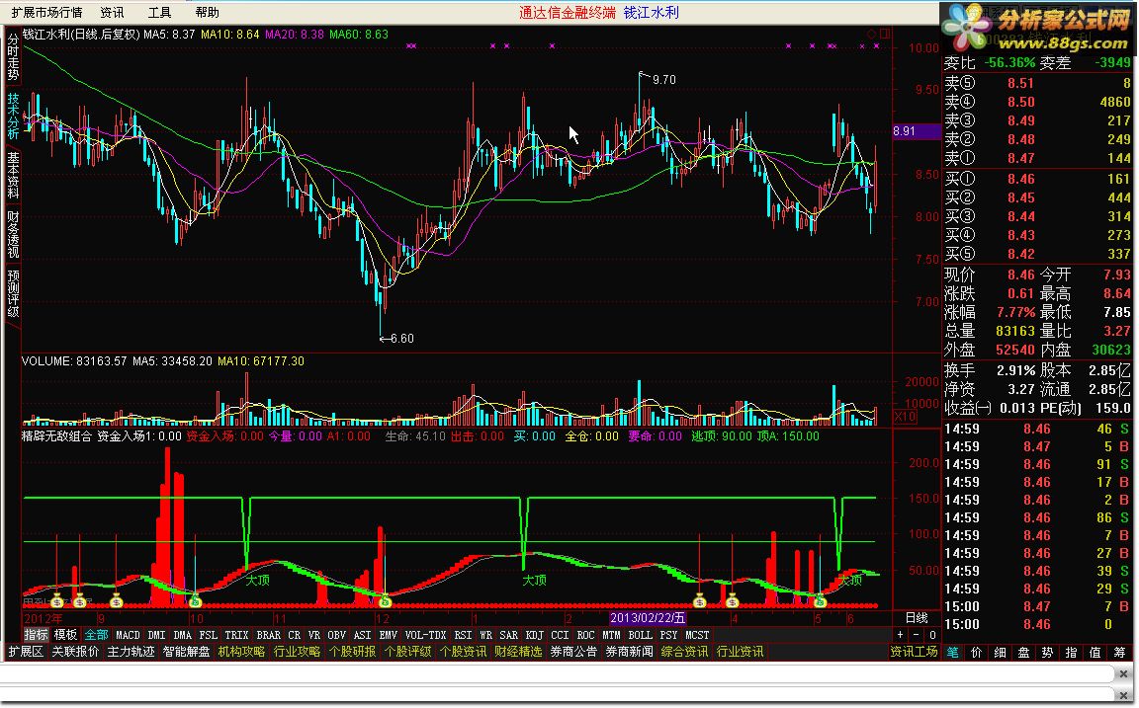Click the 2013/02/22/五 date marker
The image size is (1139, 708).
click(648, 618)
